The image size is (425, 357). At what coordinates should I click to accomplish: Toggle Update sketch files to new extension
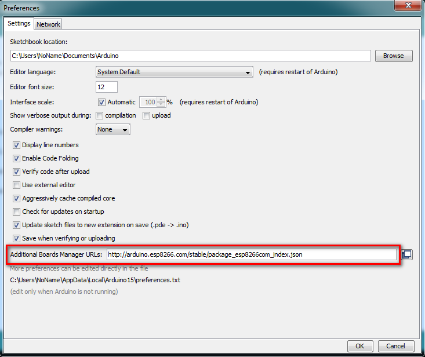tap(16, 225)
